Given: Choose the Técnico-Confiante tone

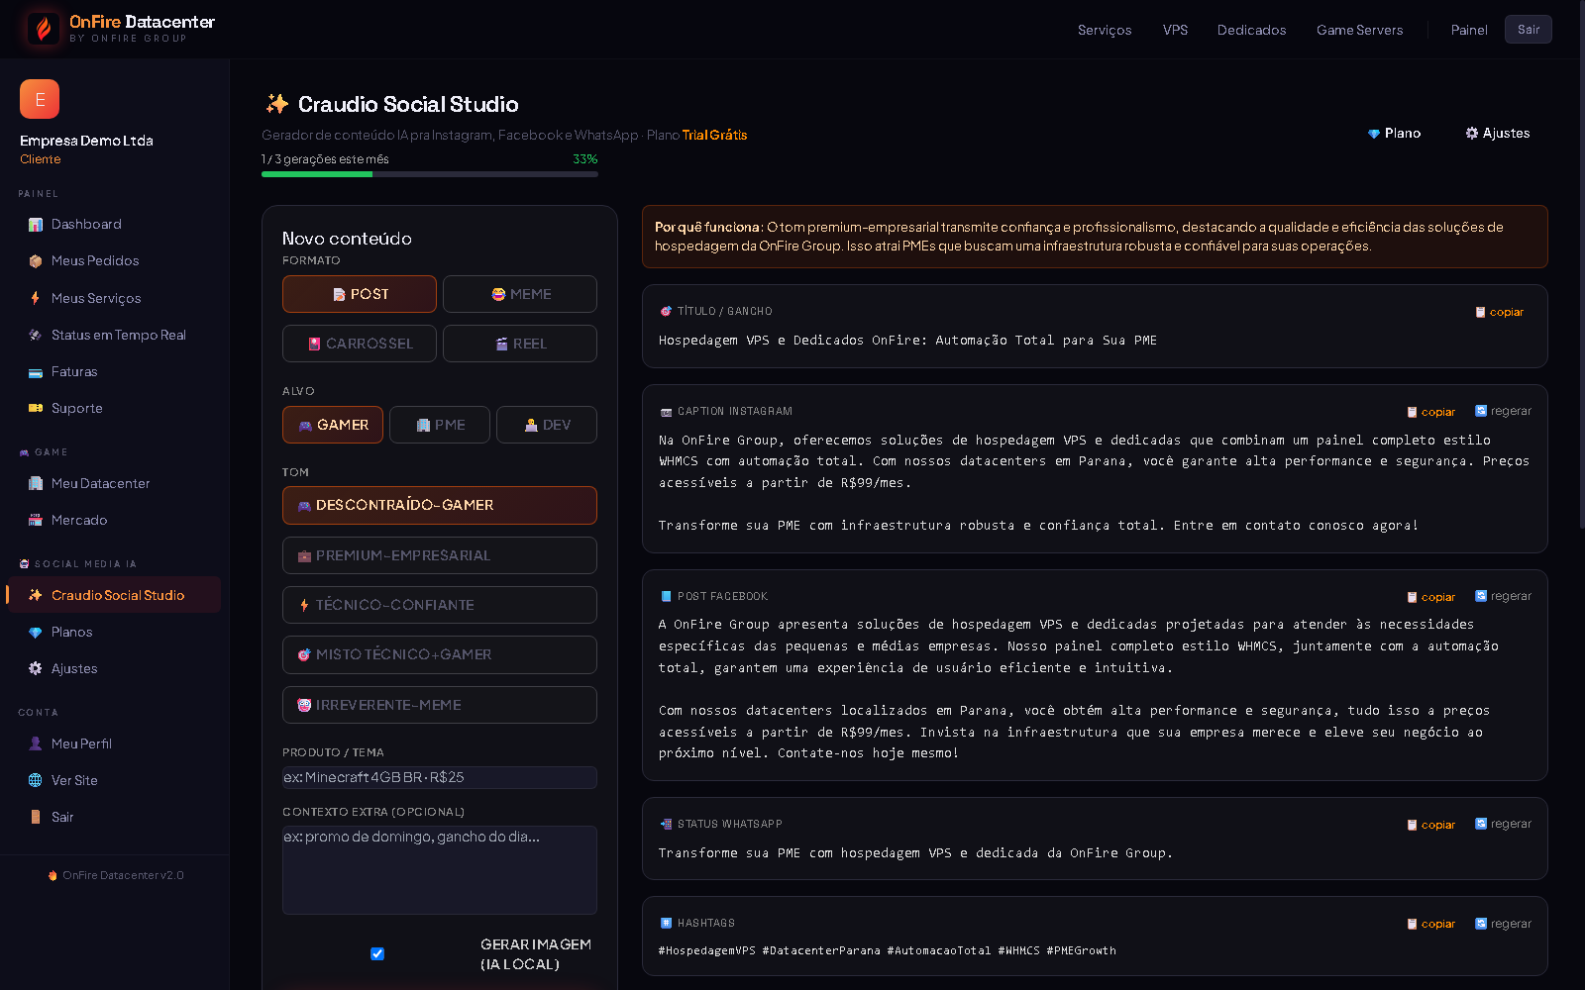Looking at the screenshot, I should click(x=440, y=605).
